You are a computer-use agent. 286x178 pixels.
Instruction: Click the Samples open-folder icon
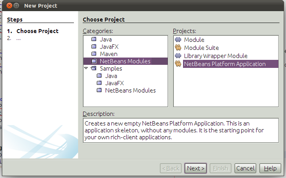coord(94,69)
